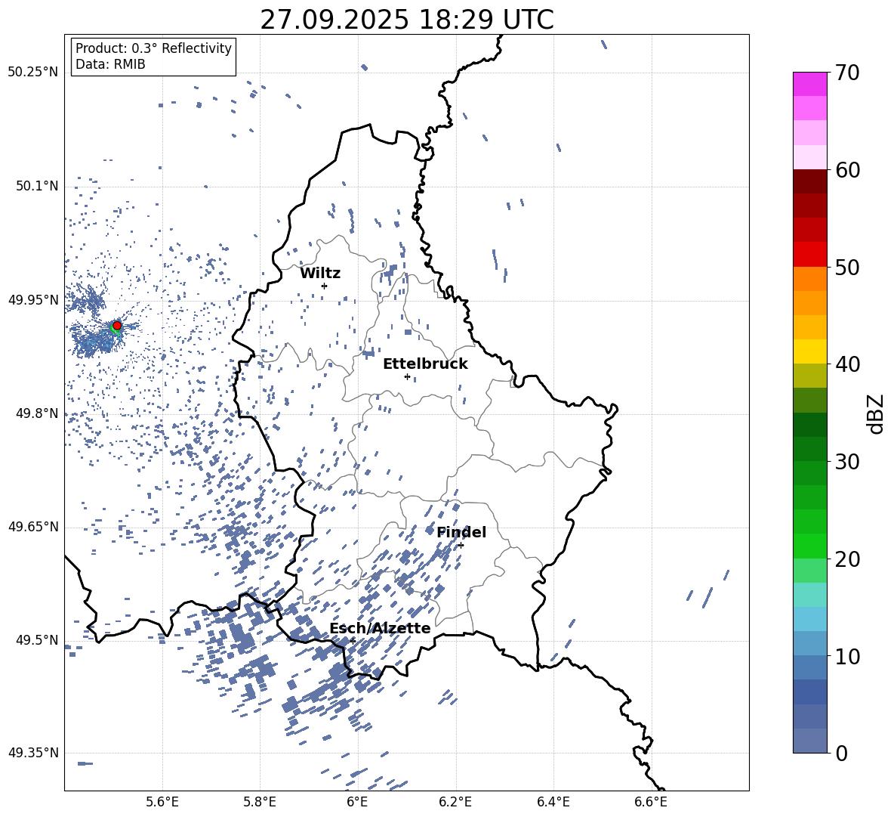Click the 49.95°N latitude label
The width and height of the screenshot is (894, 817).
[33, 300]
